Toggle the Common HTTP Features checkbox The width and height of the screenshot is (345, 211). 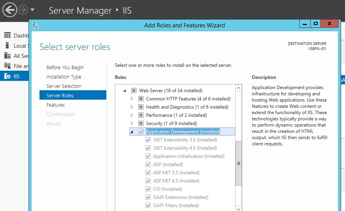141,99
